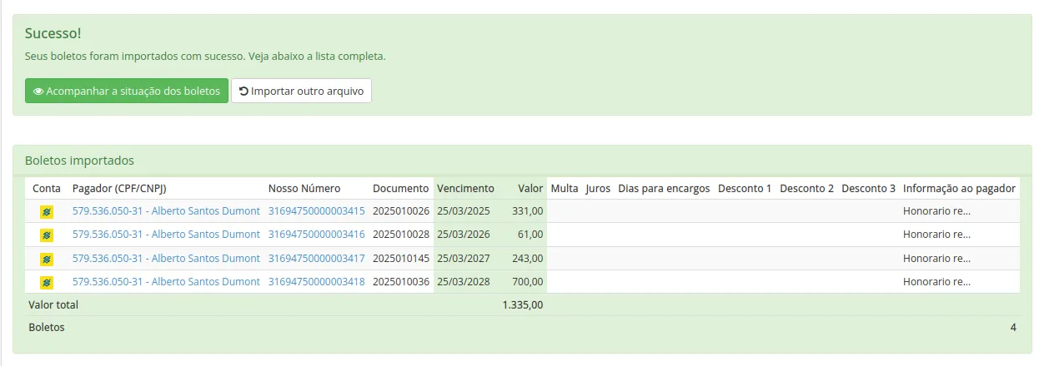Viewport: 1039px width, 366px height.
Task: Open payer Alberto Santos Dumont for document 2025010028
Action: 166,235
